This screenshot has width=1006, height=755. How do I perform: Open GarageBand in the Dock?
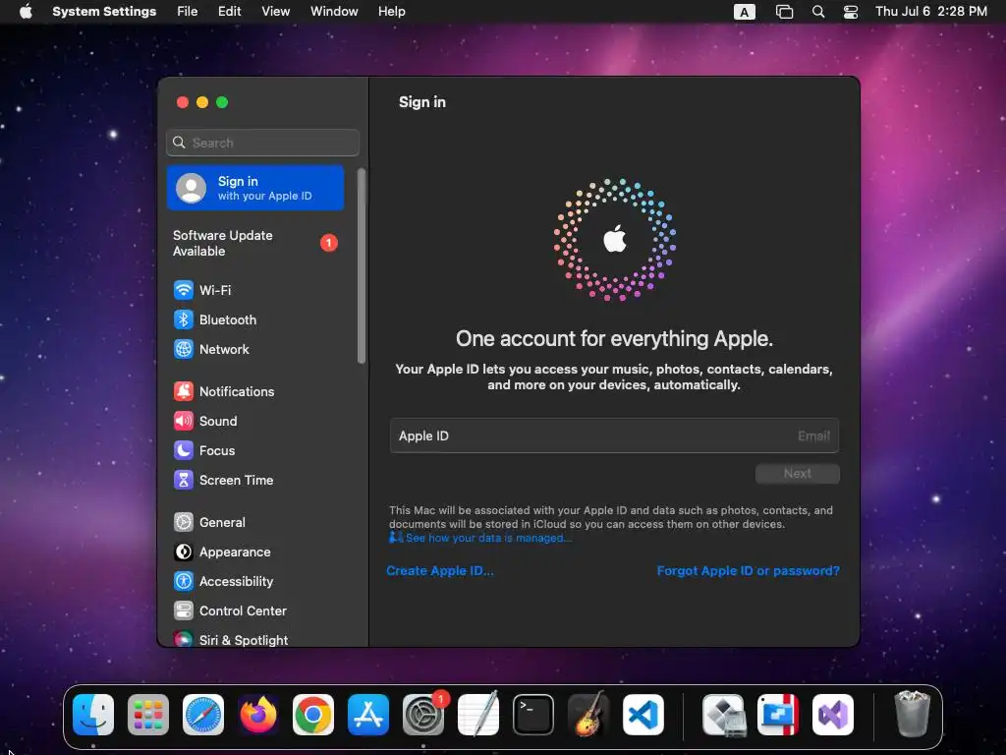tap(588, 714)
